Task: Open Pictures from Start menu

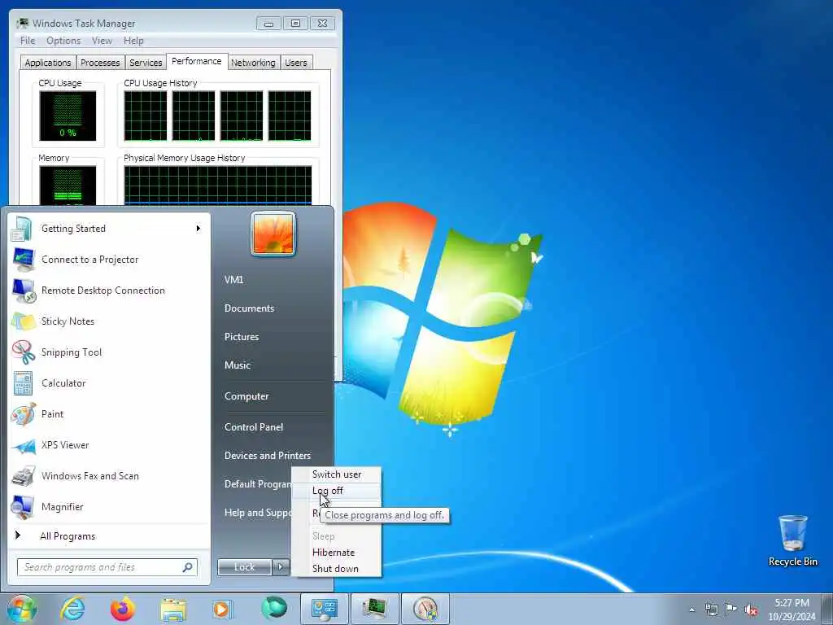Action: click(242, 337)
